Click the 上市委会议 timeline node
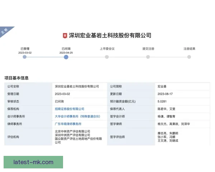The width and height of the screenshot is (215, 172). [x=107, y=57]
